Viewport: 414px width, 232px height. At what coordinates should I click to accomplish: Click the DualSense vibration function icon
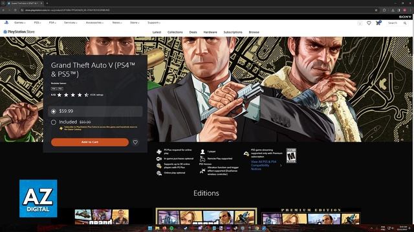(202, 171)
